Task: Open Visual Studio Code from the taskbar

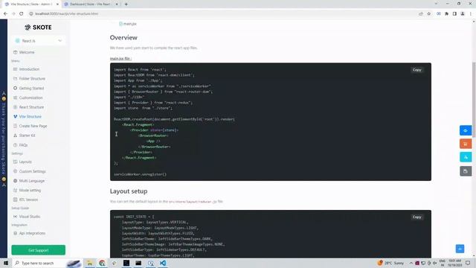Action: click(163, 263)
